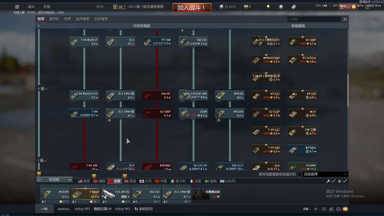Click the vehicle search input field

point(314,19)
